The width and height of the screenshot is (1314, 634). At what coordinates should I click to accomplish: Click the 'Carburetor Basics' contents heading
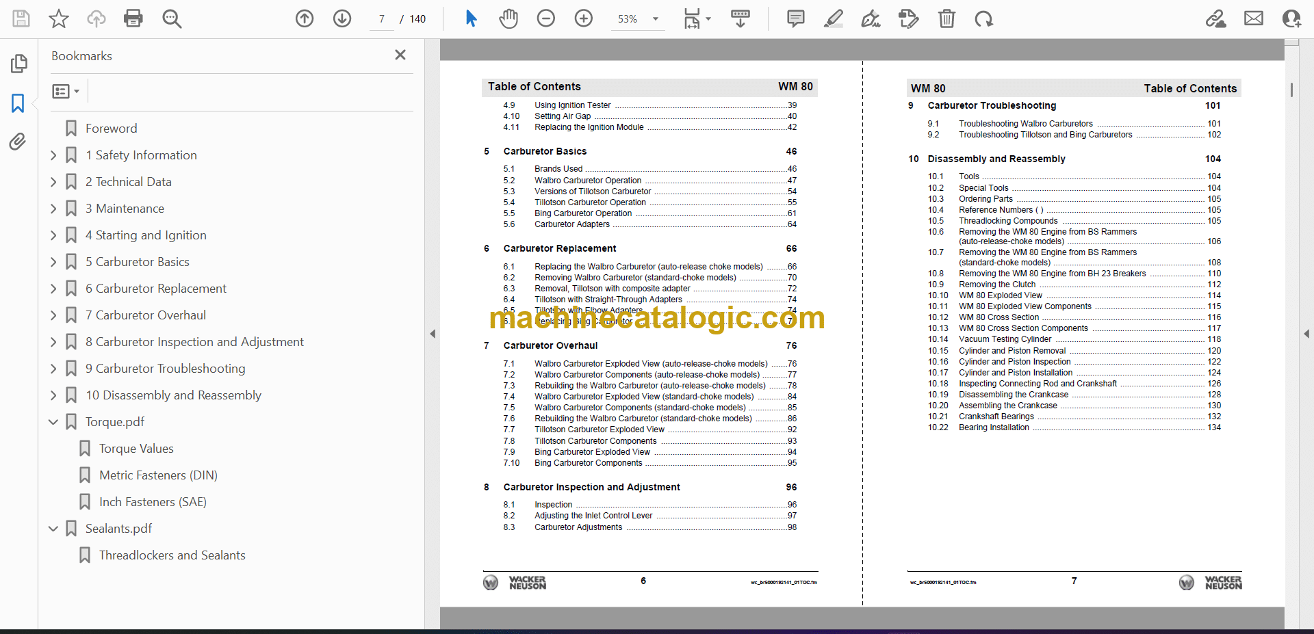click(545, 151)
